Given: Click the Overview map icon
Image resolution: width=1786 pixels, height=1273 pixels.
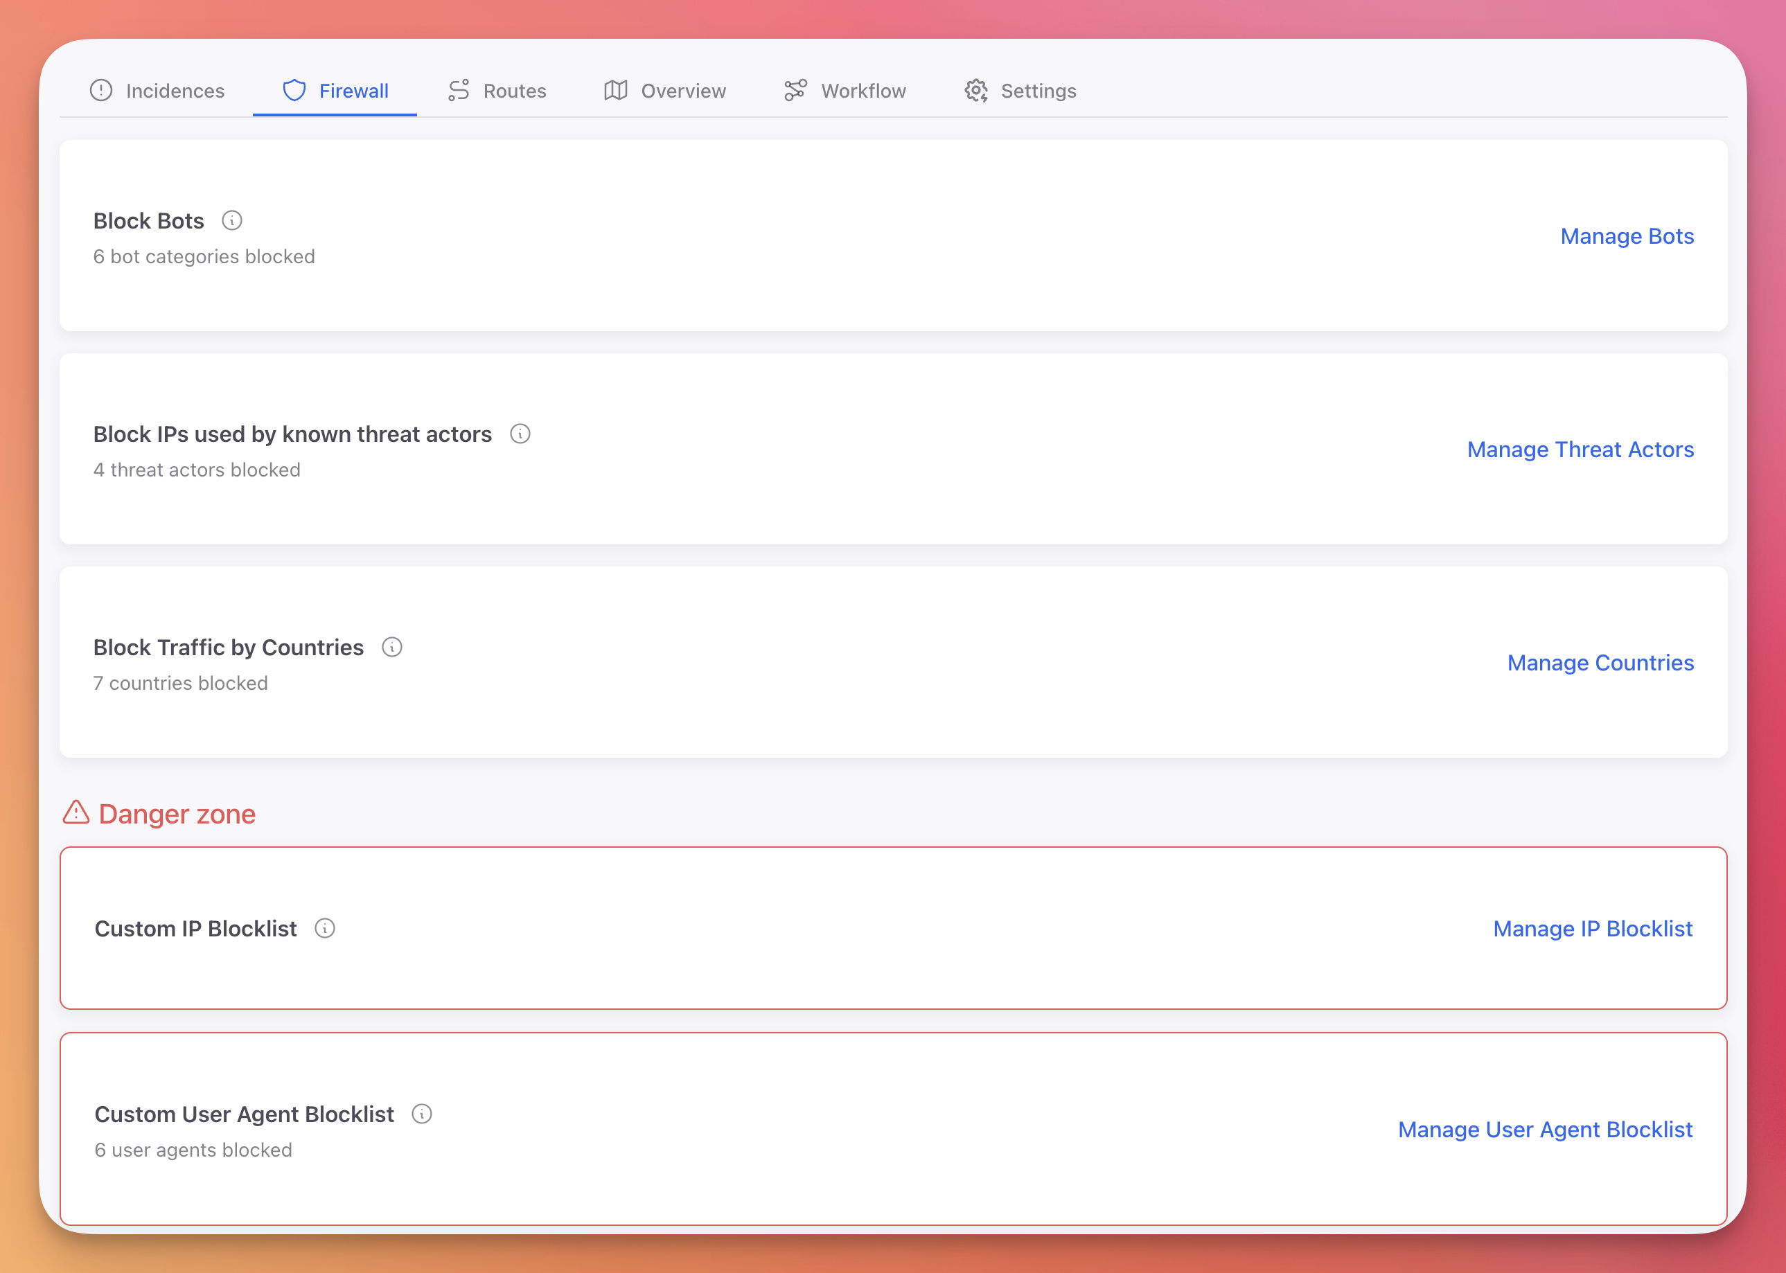Looking at the screenshot, I should pyautogui.click(x=617, y=91).
